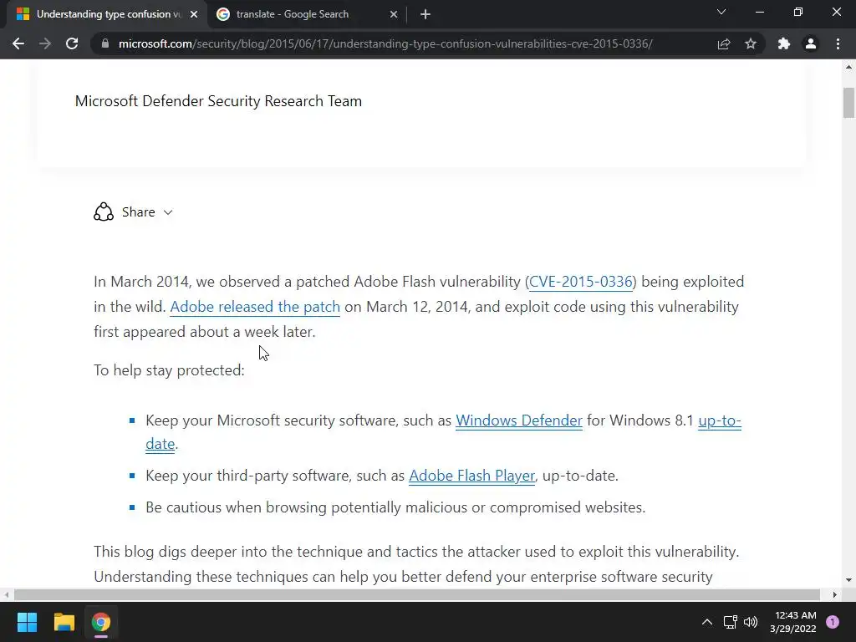This screenshot has height=642, width=856.
Task: Close the translate Google Search tab
Action: (x=394, y=15)
